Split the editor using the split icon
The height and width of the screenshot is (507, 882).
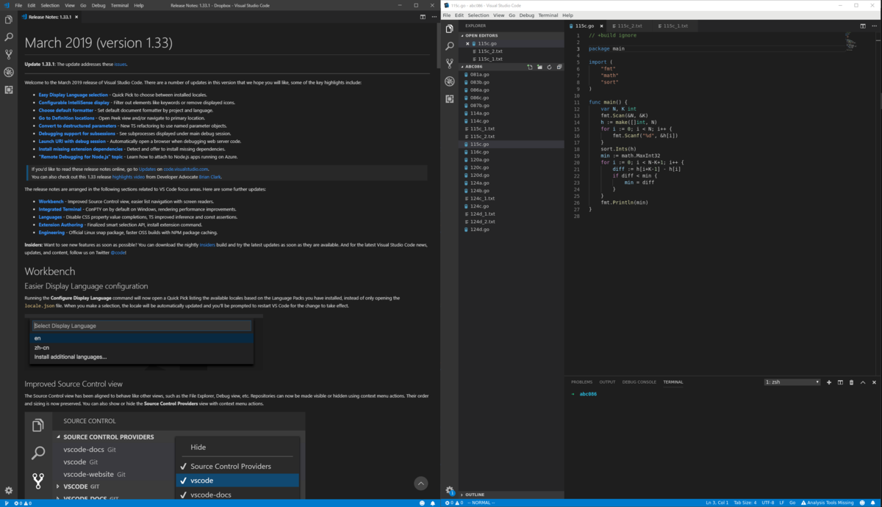tap(863, 26)
